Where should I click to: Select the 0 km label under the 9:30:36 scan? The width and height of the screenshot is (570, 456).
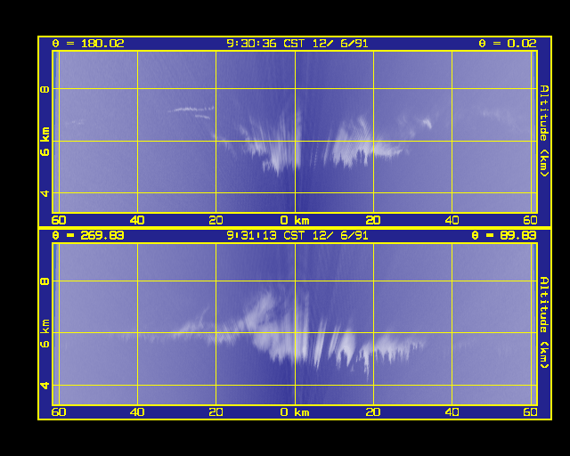pos(295,220)
